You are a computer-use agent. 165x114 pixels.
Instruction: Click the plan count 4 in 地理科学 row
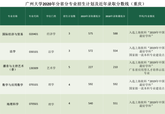point(69,103)
